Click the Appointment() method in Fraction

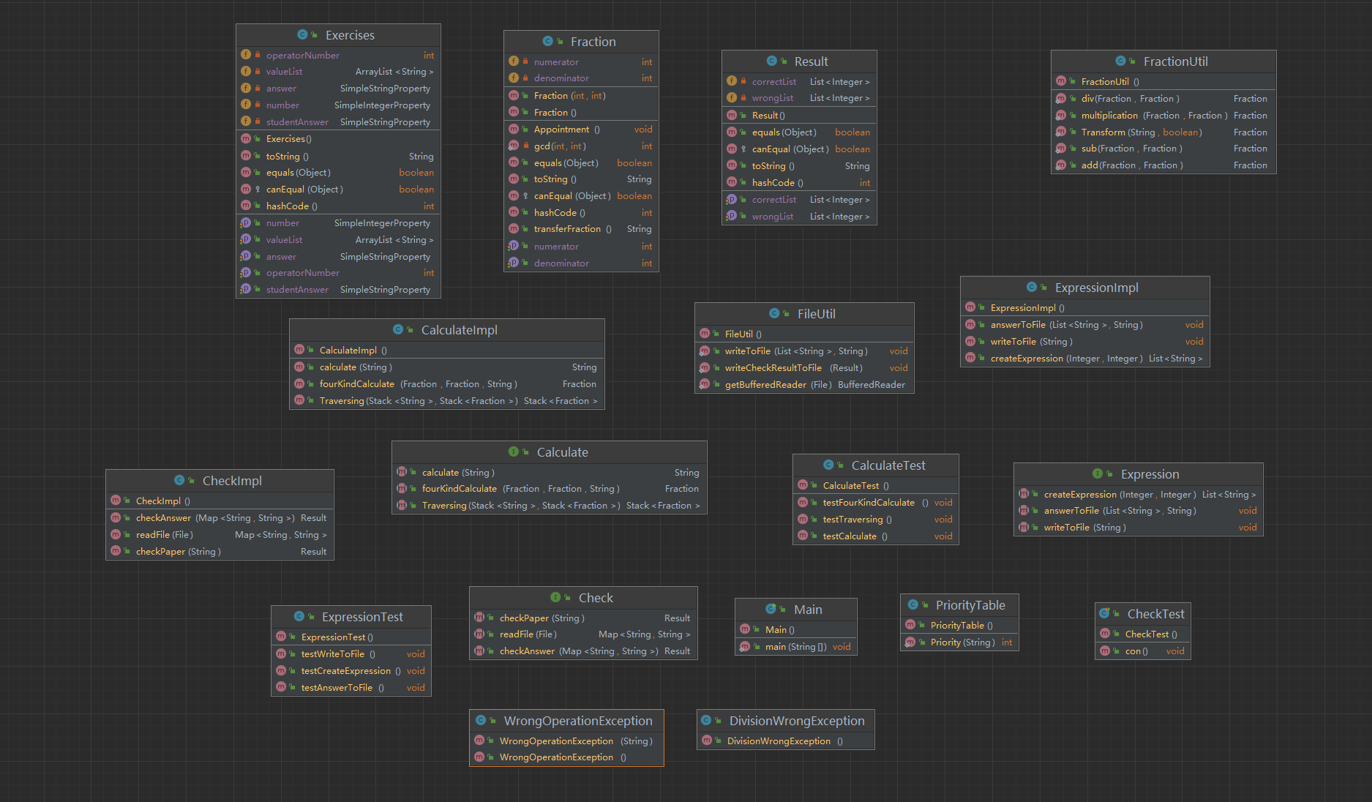pyautogui.click(x=581, y=130)
